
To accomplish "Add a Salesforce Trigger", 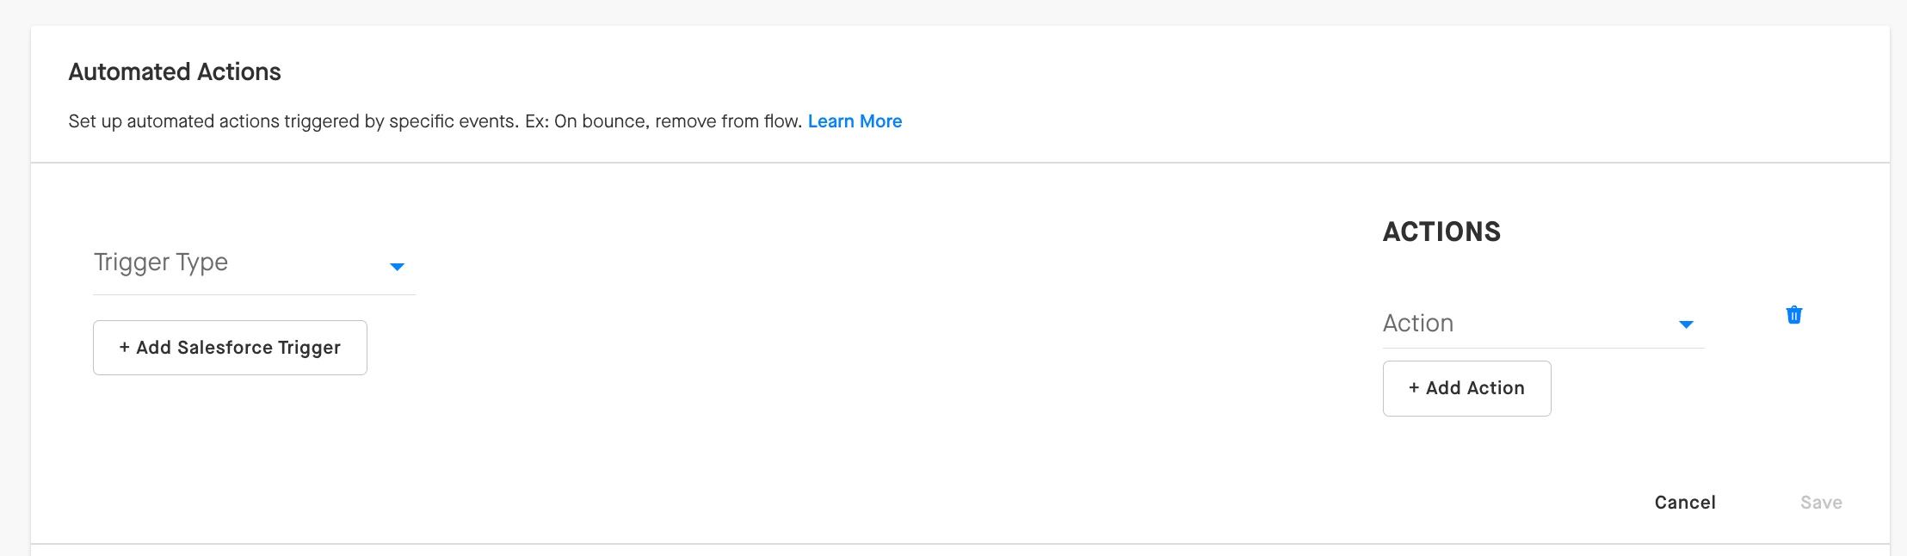I will 230,348.
